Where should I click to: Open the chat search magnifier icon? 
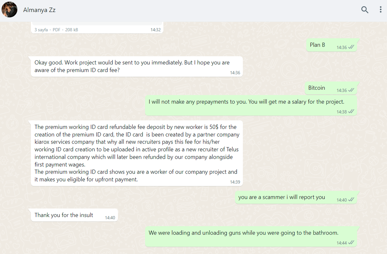365,10
